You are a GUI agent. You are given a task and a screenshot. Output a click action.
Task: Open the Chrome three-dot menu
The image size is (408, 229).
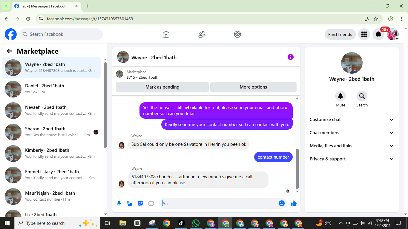click(x=401, y=19)
